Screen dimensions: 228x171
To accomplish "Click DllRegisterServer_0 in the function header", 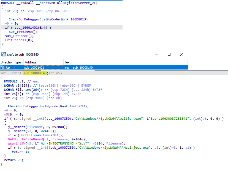I will coord(75,3).
